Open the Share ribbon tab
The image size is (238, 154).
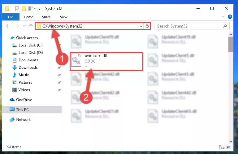(46, 17)
